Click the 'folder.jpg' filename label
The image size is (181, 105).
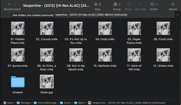coord(47,92)
